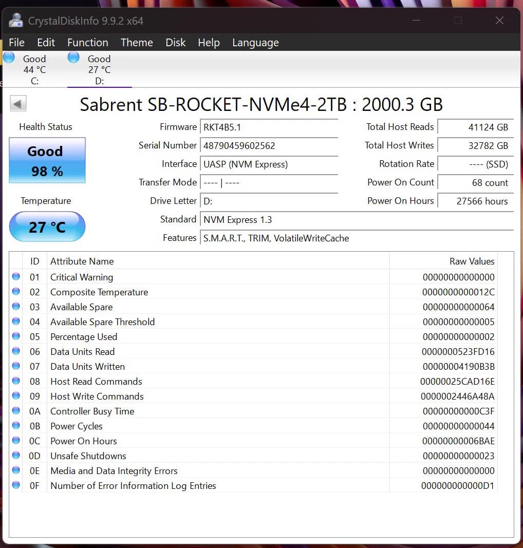The image size is (523, 548).
Task: Click the Interface field UASP (NVM Express)
Action: point(269,164)
